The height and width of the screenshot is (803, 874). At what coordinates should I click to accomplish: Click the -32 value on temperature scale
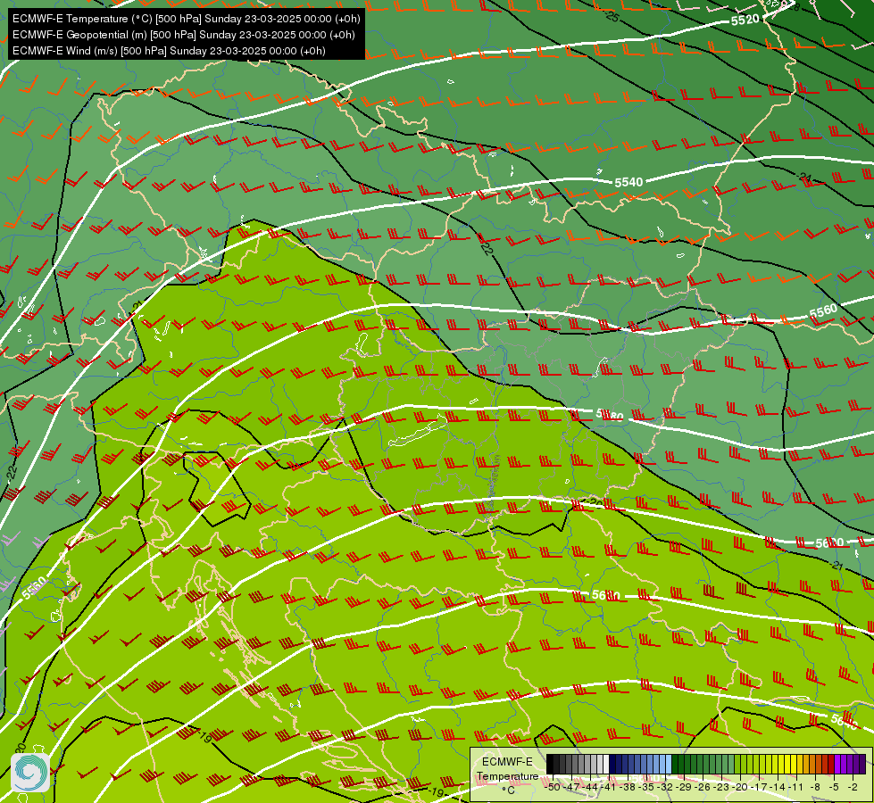[x=665, y=787]
